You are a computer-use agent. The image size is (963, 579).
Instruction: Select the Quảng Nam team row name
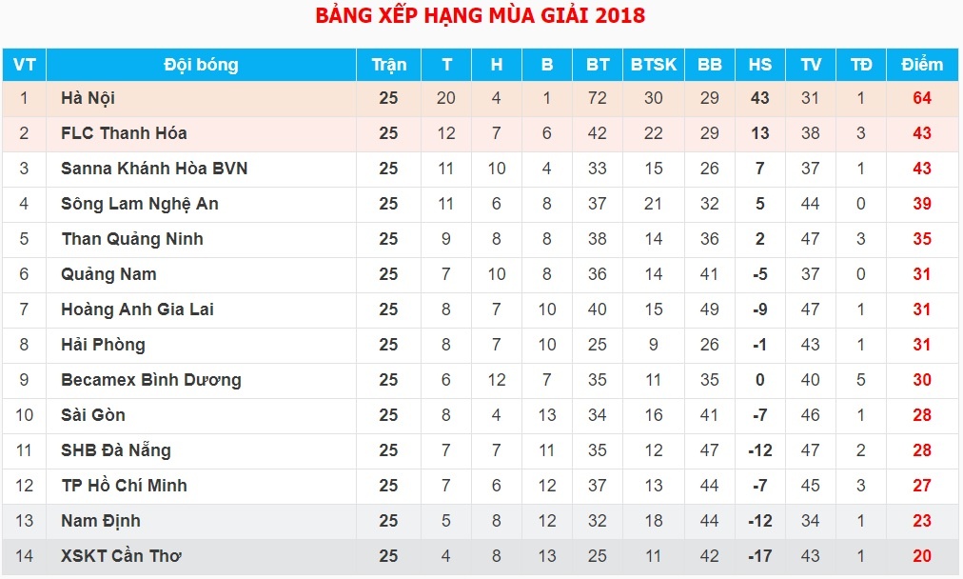point(108,274)
